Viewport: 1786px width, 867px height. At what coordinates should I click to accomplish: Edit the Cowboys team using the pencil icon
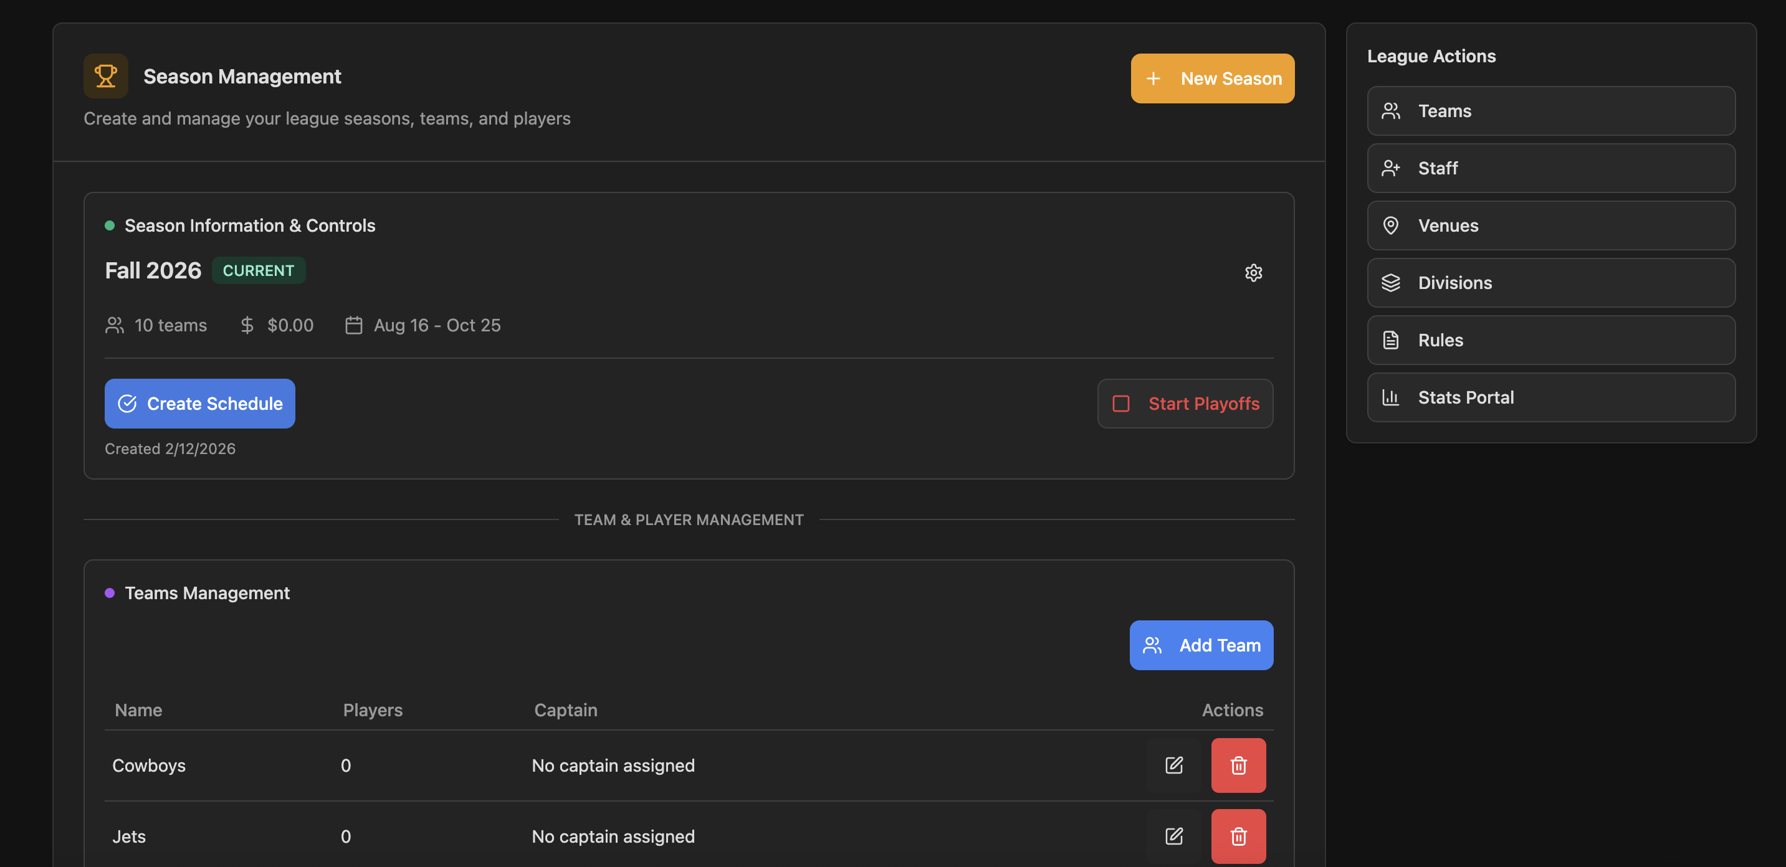1174,765
